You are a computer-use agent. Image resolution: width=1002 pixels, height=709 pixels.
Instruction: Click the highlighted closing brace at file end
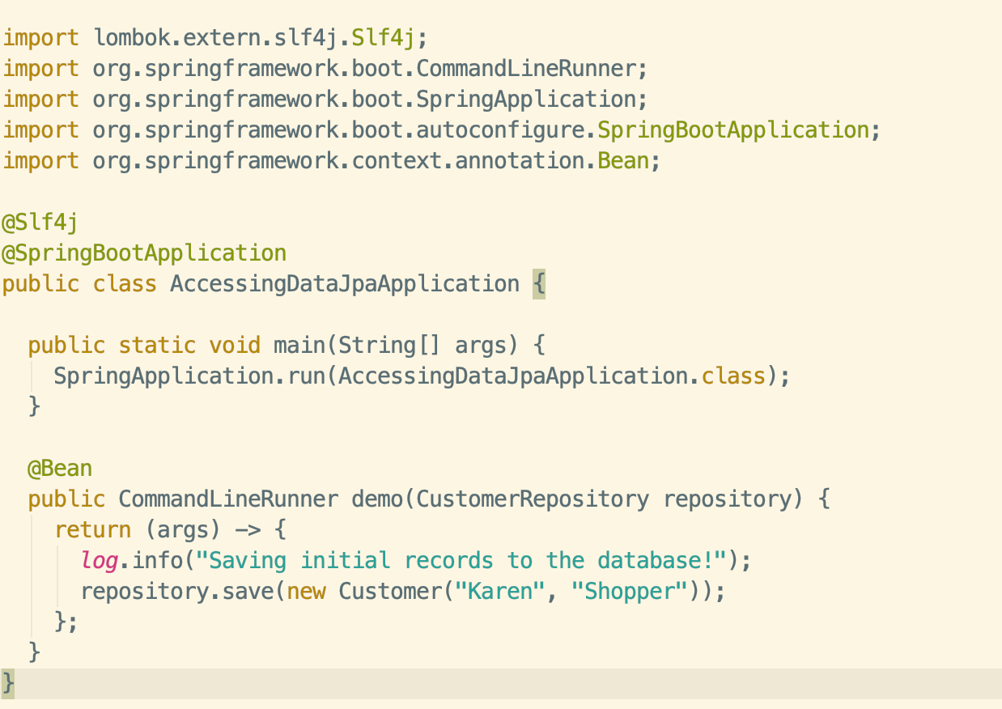click(x=8, y=682)
